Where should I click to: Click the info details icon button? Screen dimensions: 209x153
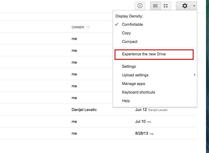click(140, 6)
